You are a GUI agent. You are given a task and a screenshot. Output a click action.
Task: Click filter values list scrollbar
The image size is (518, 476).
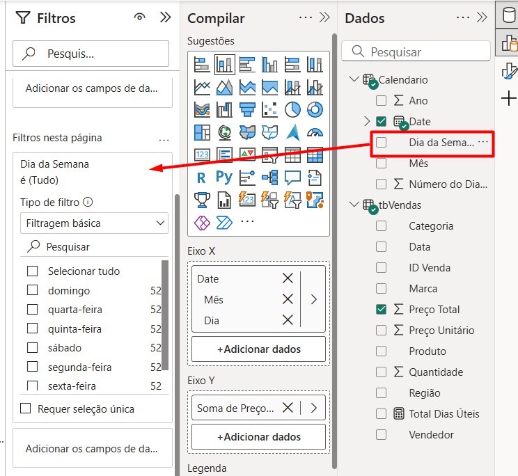[x=165, y=315]
